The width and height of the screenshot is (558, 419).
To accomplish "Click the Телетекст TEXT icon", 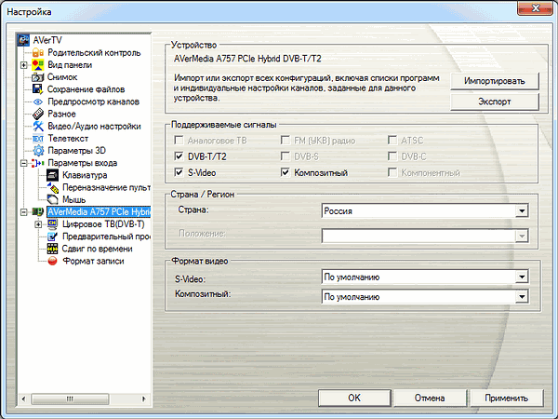I will pos(38,139).
